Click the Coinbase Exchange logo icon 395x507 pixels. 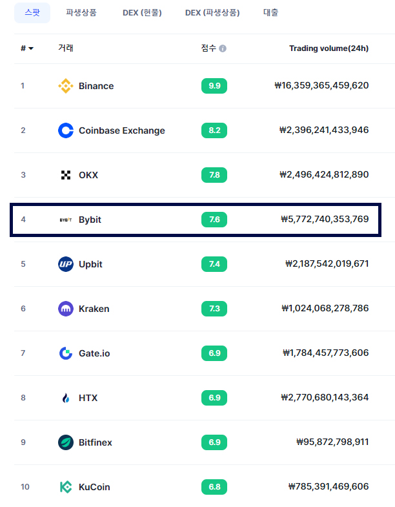(66, 130)
